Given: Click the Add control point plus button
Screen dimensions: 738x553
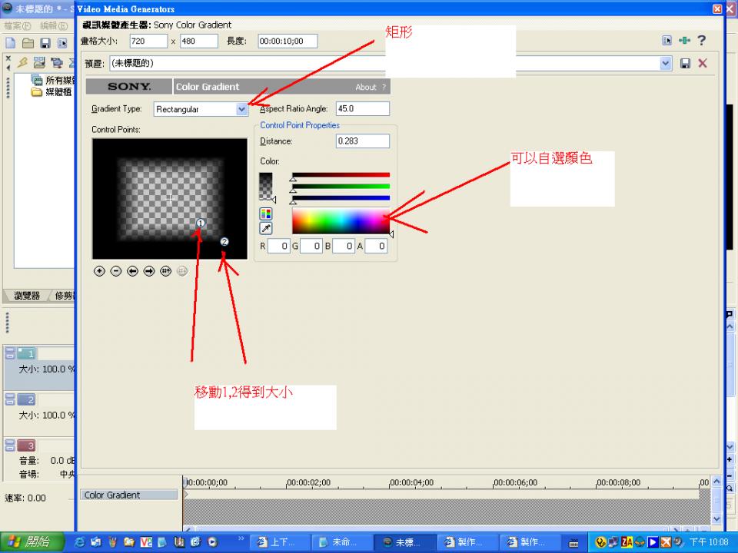Looking at the screenshot, I should (99, 271).
